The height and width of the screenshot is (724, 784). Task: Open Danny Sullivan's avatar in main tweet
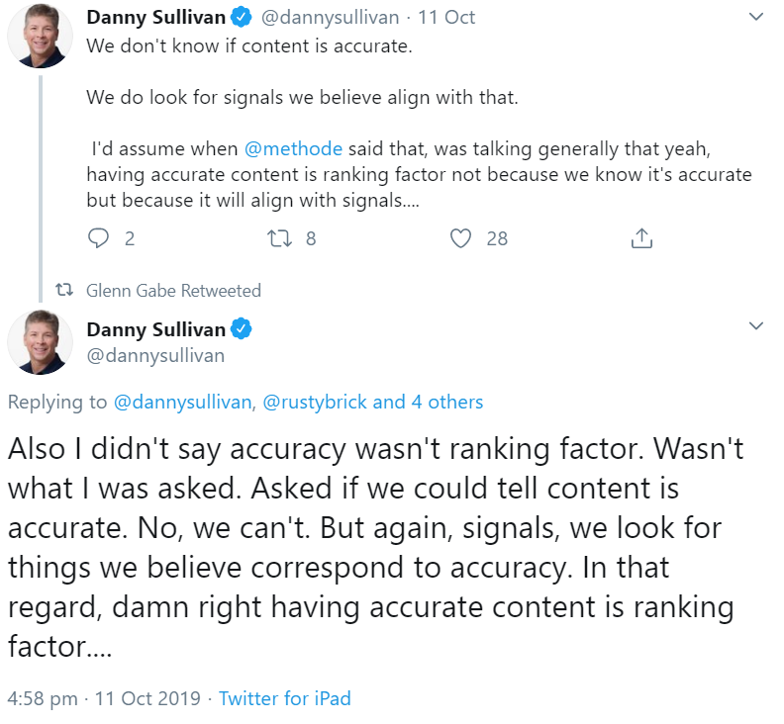[x=39, y=342]
